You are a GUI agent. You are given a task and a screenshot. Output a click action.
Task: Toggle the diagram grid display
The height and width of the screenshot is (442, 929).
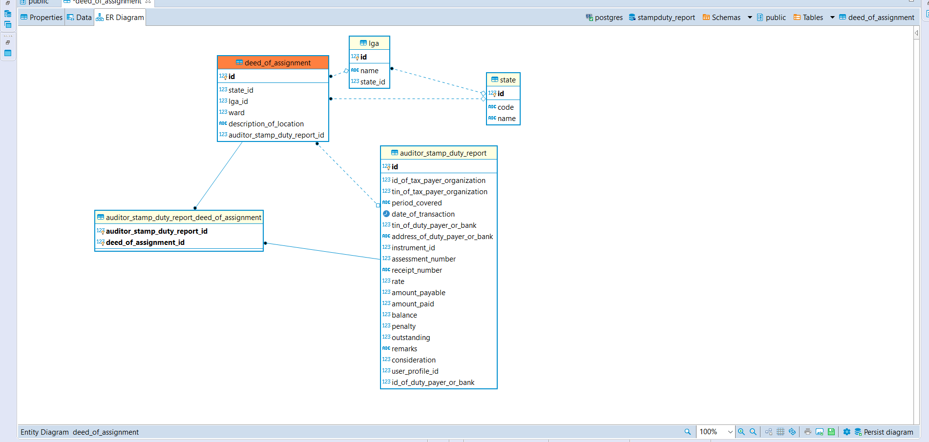click(x=780, y=432)
